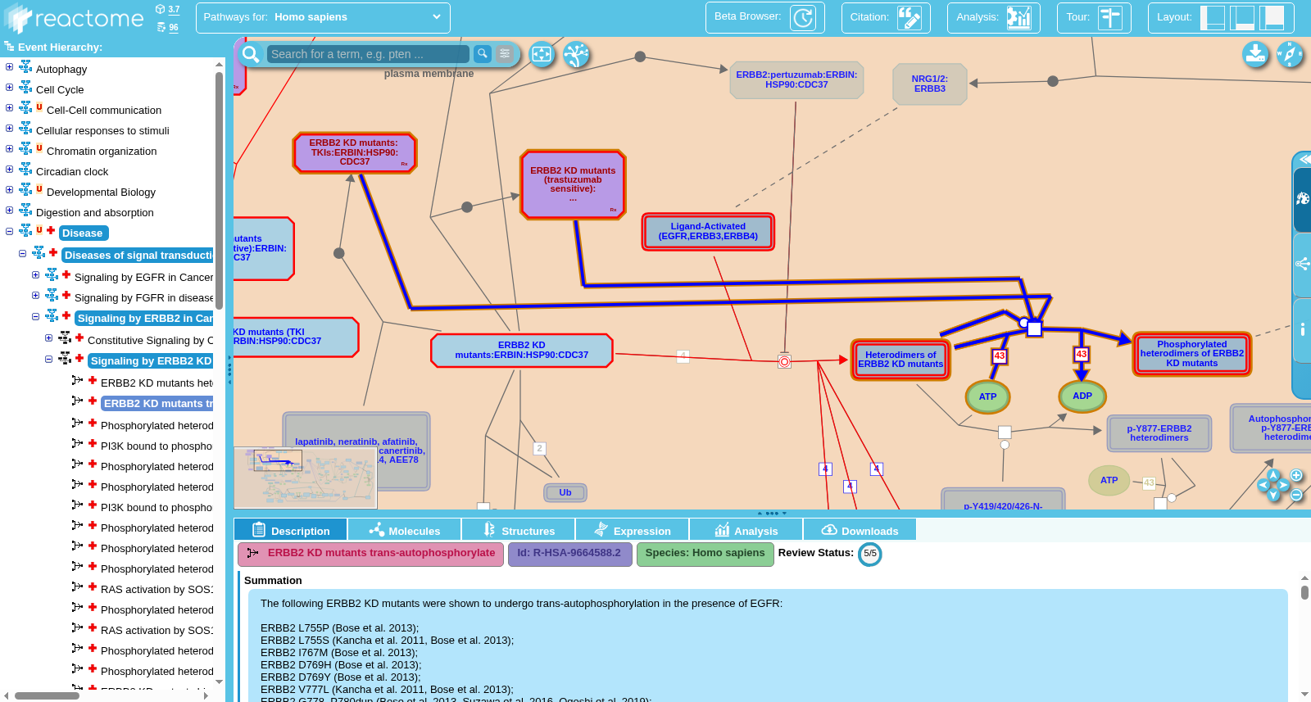Expand Signaling by EGFR in Cancer node

click(35, 275)
